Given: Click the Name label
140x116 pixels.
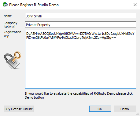Looking at the screenshot, I should coord(8,16).
